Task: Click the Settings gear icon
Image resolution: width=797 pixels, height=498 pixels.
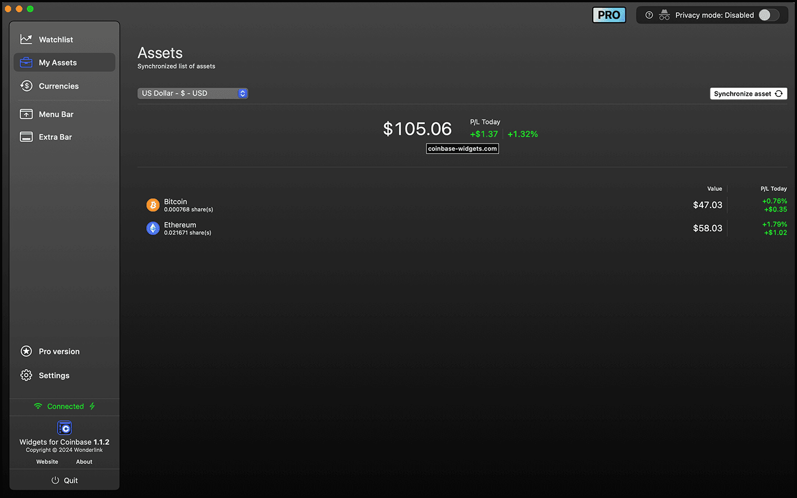Action: coord(26,375)
